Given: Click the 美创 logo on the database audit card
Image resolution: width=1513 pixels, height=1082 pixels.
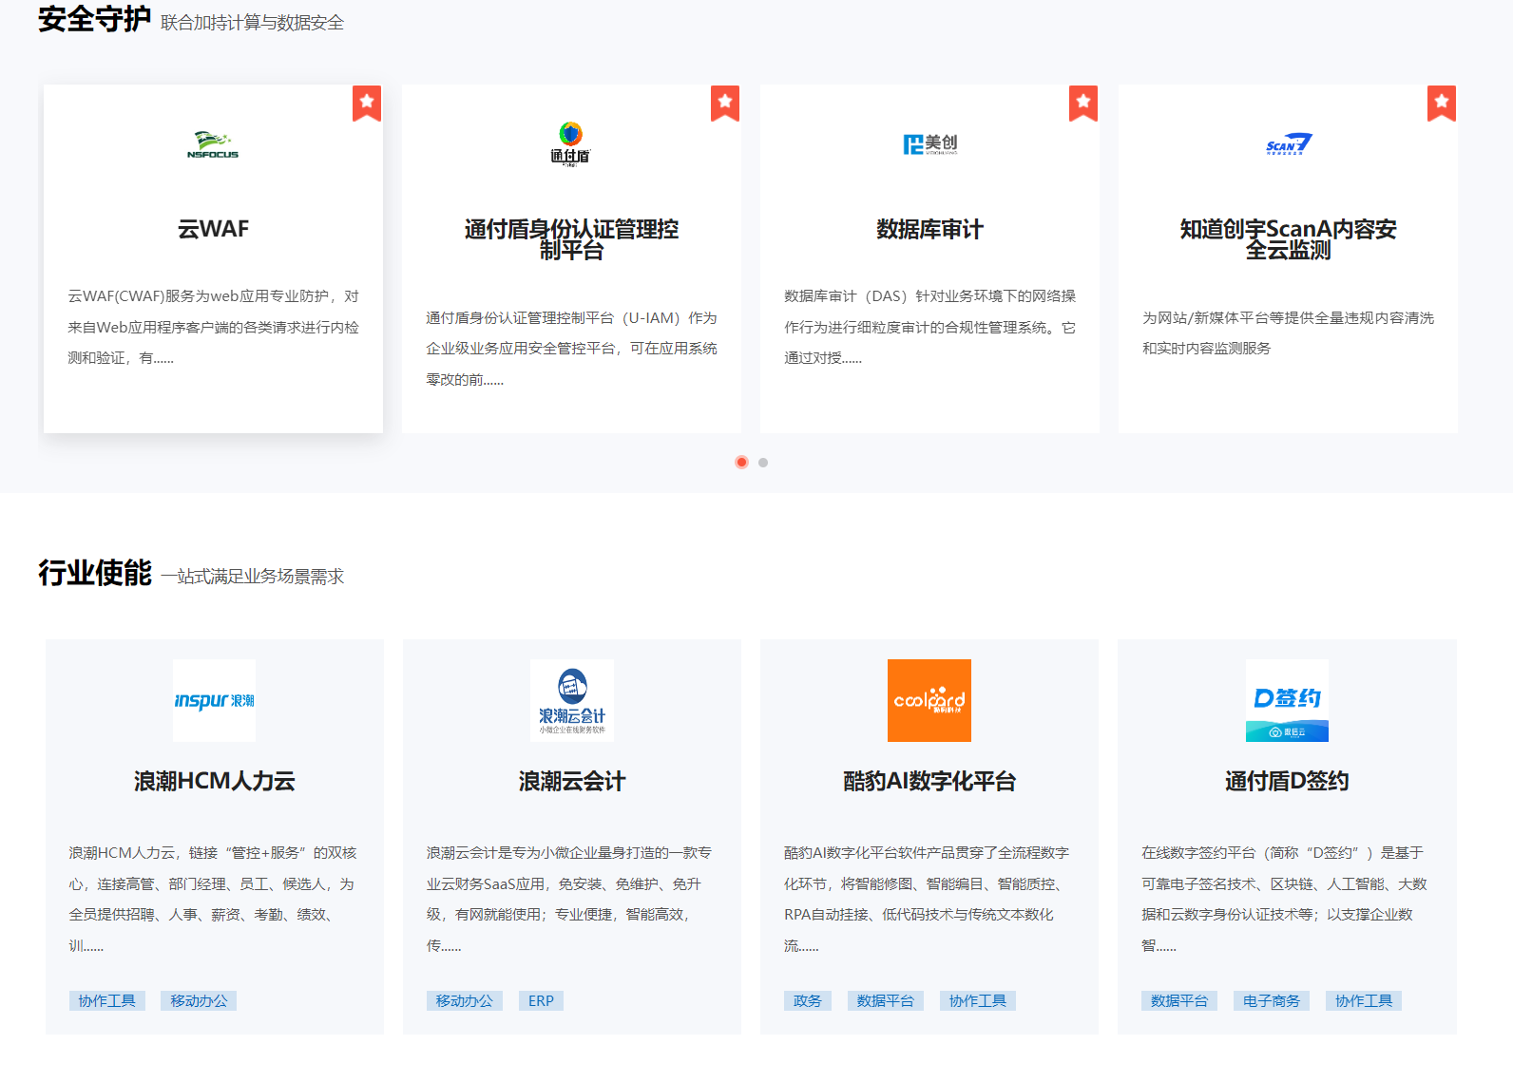Looking at the screenshot, I should pos(929,144).
